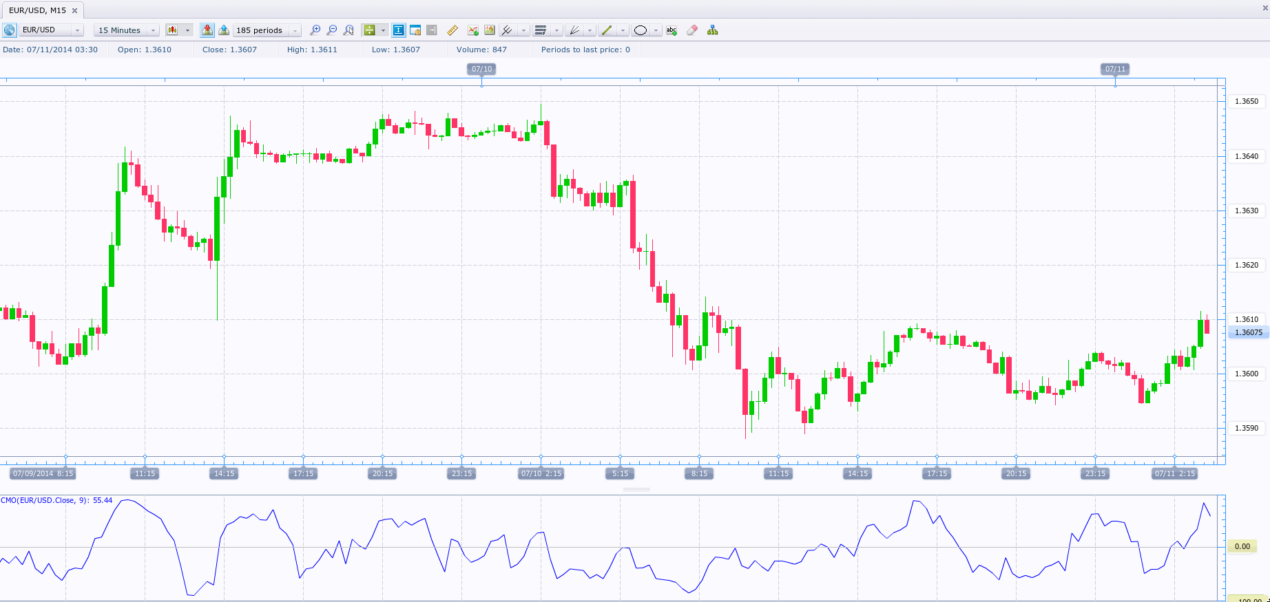1270x602 pixels.
Task: Toggle the blue auto-scale vertical button
Action: [x=398, y=30]
